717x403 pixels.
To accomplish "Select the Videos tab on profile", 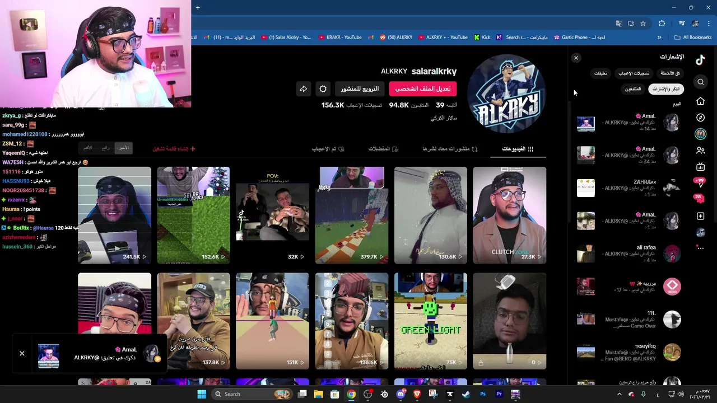I will point(518,149).
